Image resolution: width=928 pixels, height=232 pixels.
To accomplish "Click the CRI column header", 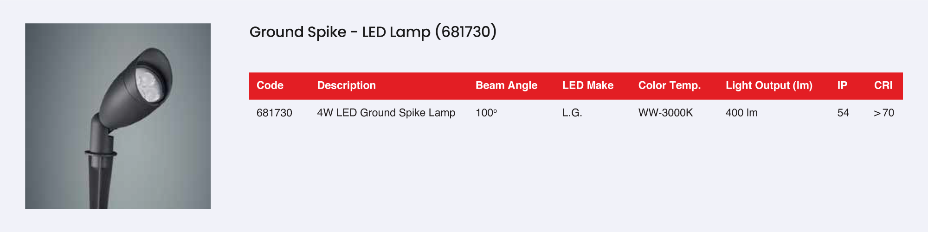I will (883, 85).
